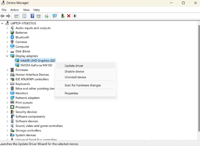The height and width of the screenshot is (146, 200).
Task: Click the back arrow in toolbar
Action: (3, 16)
